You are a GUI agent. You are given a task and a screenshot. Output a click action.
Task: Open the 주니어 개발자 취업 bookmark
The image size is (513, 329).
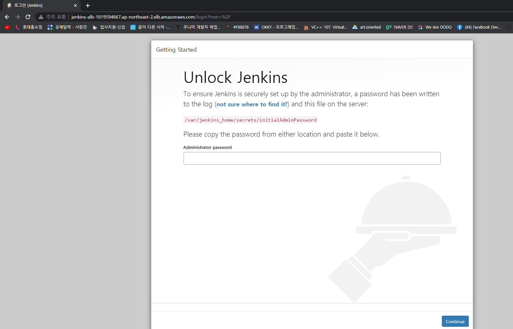tap(198, 27)
